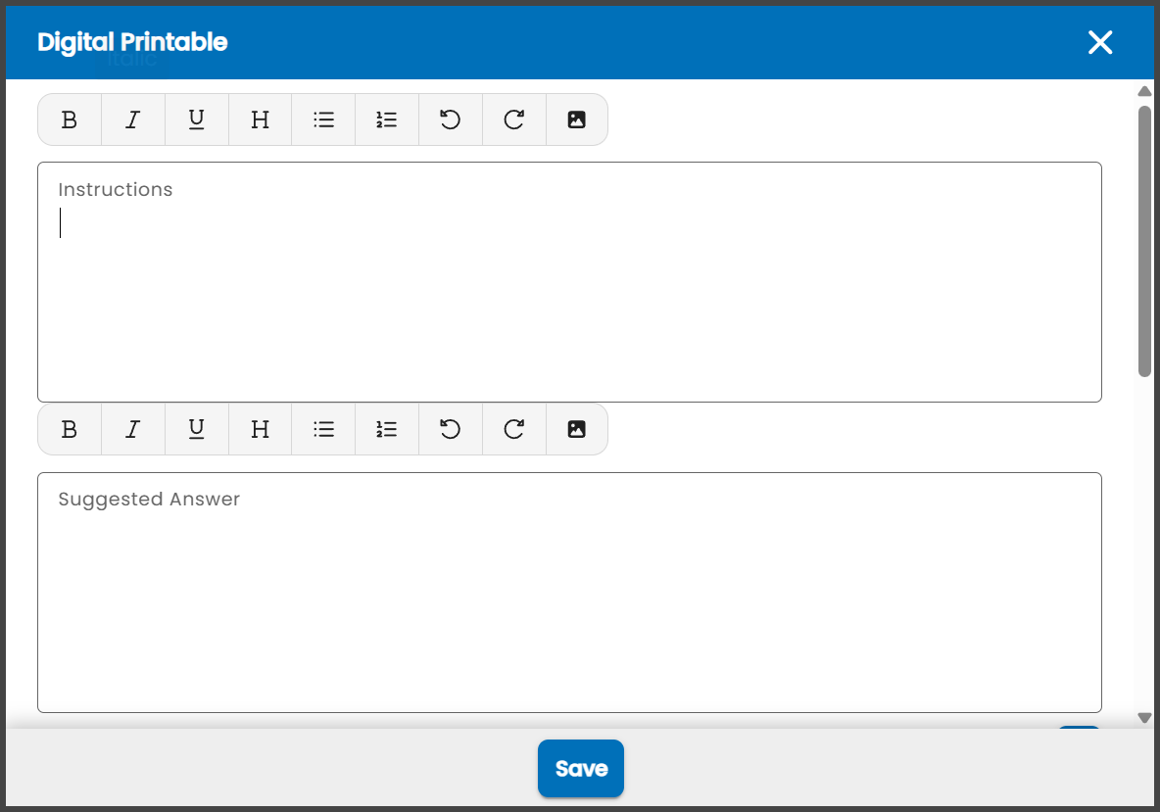1160x812 pixels.
Task: Insert heading in Instructions toolbar
Action: (x=261, y=119)
